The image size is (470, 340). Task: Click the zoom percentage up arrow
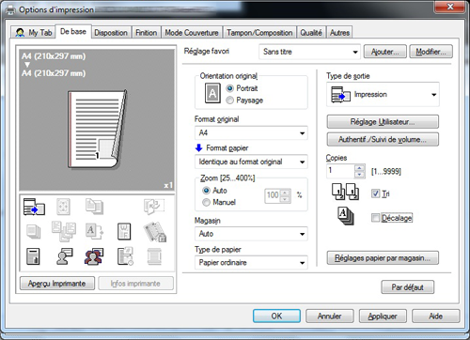click(x=285, y=193)
